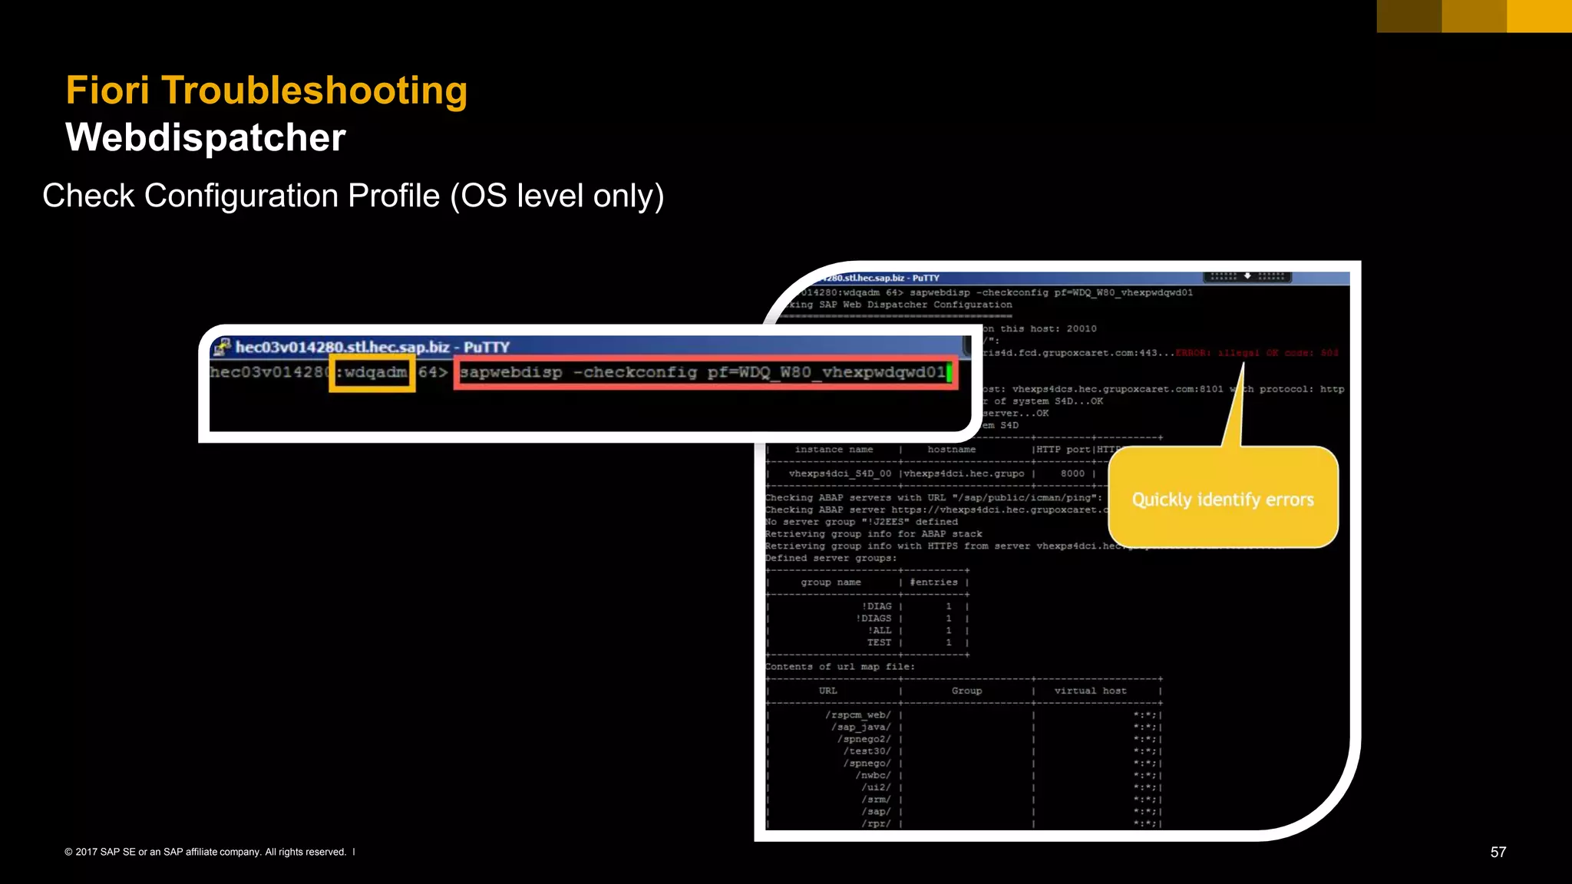The image size is (1572, 884).
Task: Click the '/ui2/' URL entry
Action: (x=877, y=787)
